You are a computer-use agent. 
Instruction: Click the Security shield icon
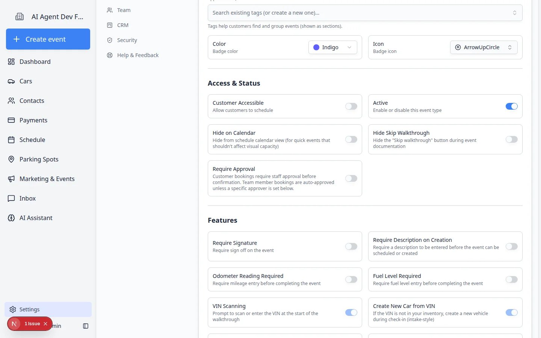pos(110,40)
